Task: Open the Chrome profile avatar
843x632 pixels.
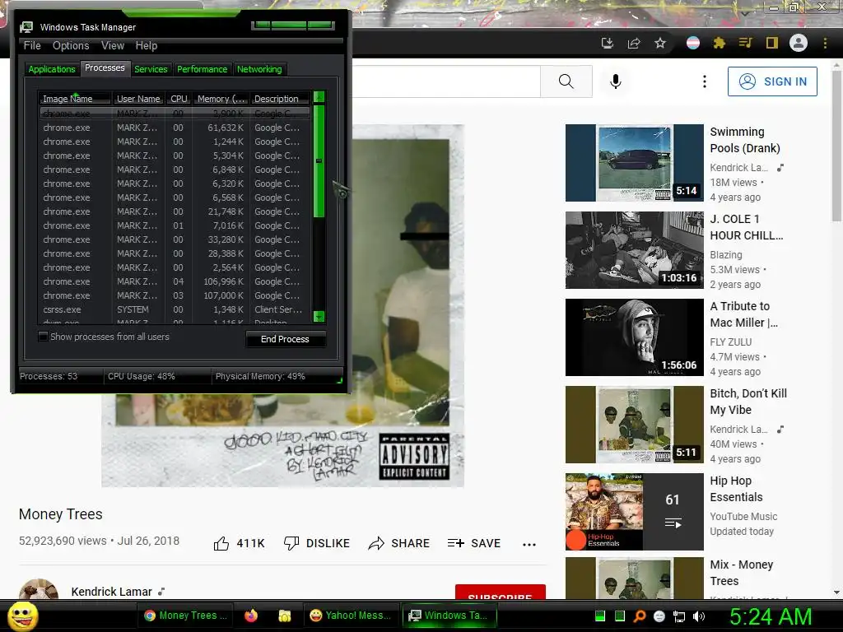Action: 799,43
